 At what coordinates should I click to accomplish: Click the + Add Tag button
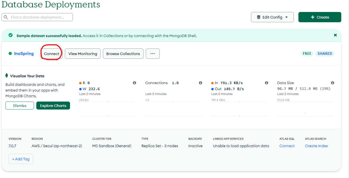[x=21, y=159]
